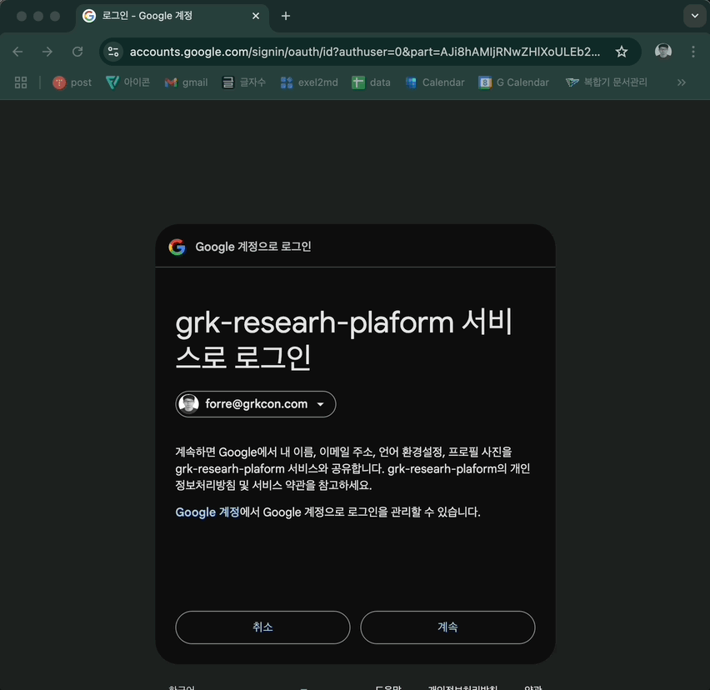Click the account avatar in the chip
710x690 pixels.
point(189,403)
